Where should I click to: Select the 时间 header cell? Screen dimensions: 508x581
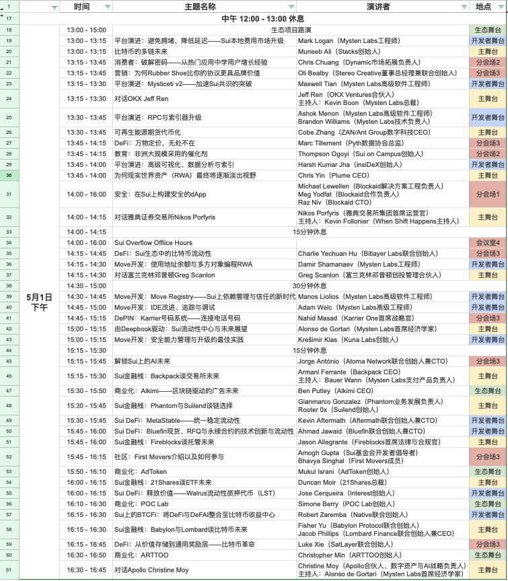tap(86, 6)
